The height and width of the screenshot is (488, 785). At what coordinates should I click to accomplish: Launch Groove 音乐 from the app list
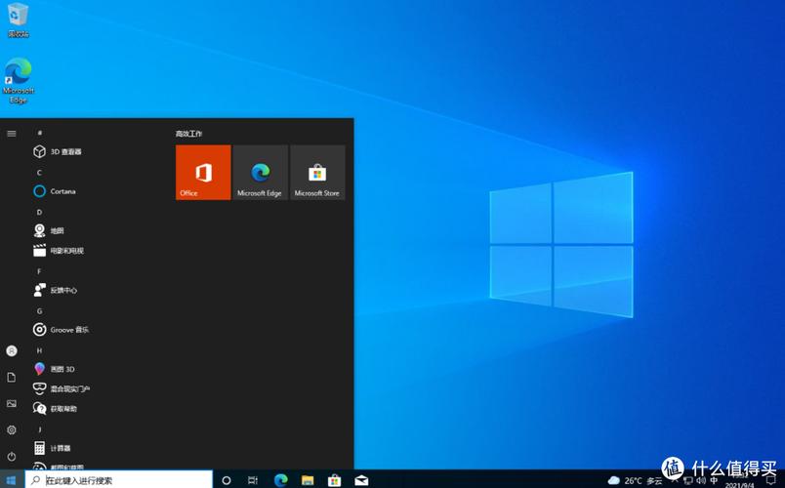coord(69,330)
